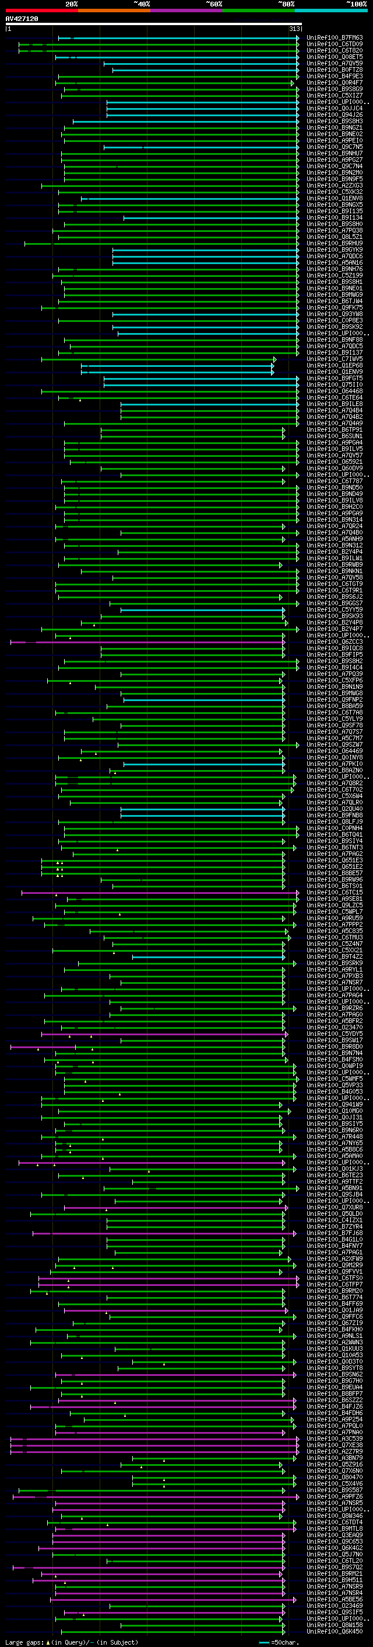
Task: Select the UniRef100_Q9SIF5 label
Action: click(x=335, y=1612)
